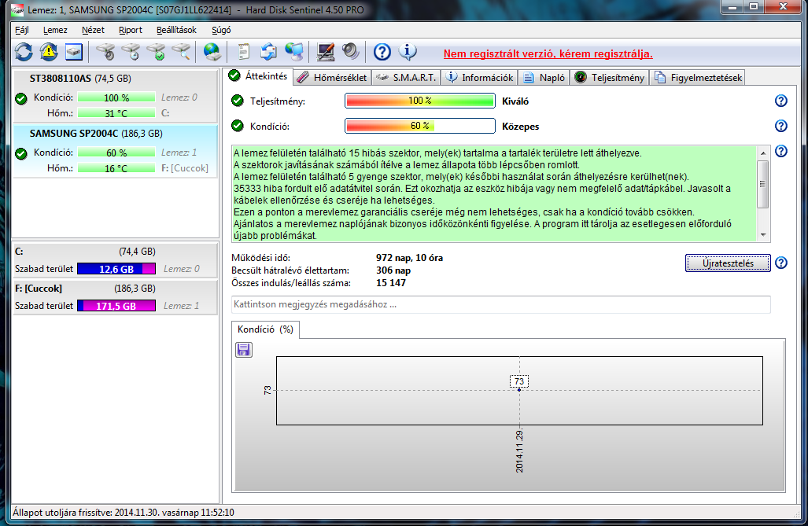
Task: Click the description box scroll up arrow
Action: [763, 153]
